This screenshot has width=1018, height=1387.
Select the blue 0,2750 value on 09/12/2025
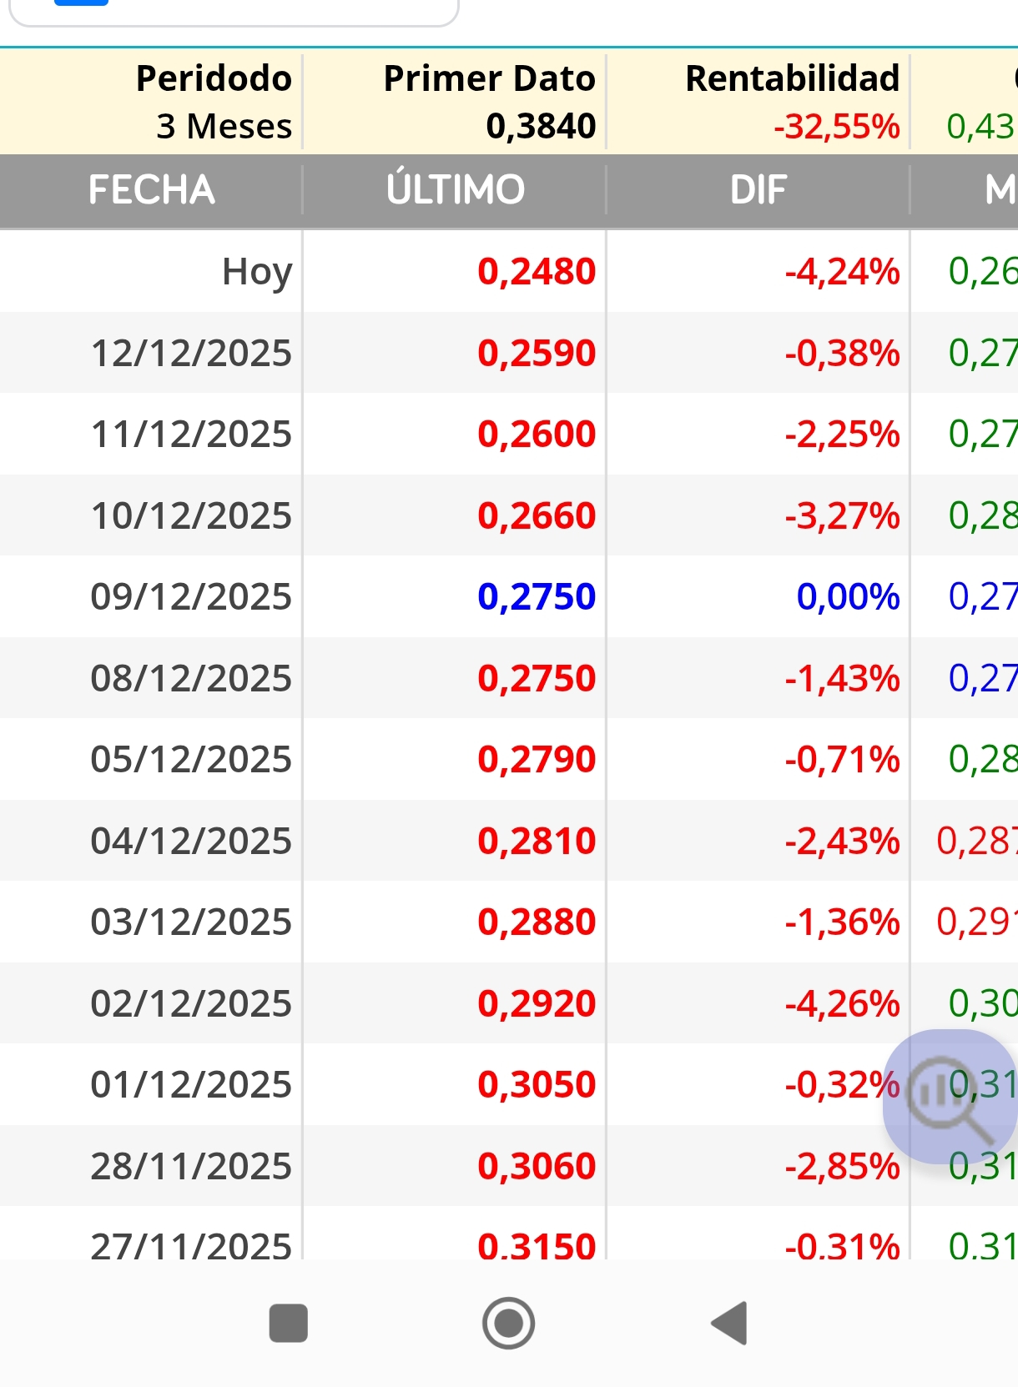coord(537,597)
